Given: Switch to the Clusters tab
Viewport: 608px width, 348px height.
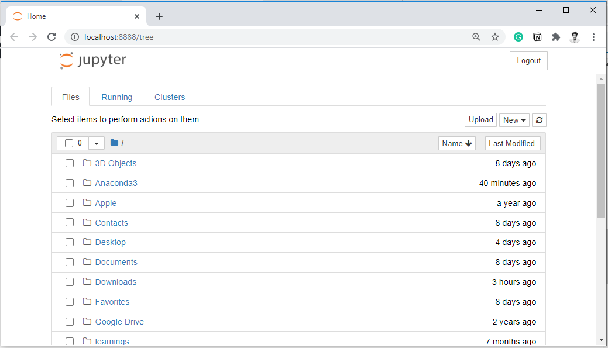Looking at the screenshot, I should pyautogui.click(x=170, y=97).
